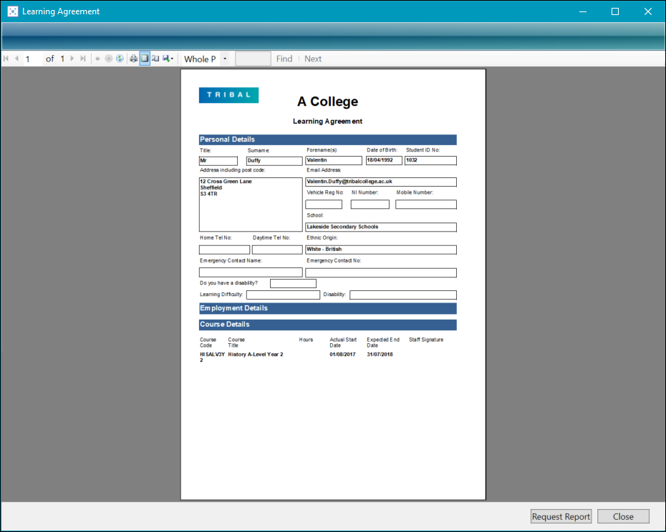Go to the previous report page
Image resolution: width=666 pixels, height=532 pixels.
point(16,59)
